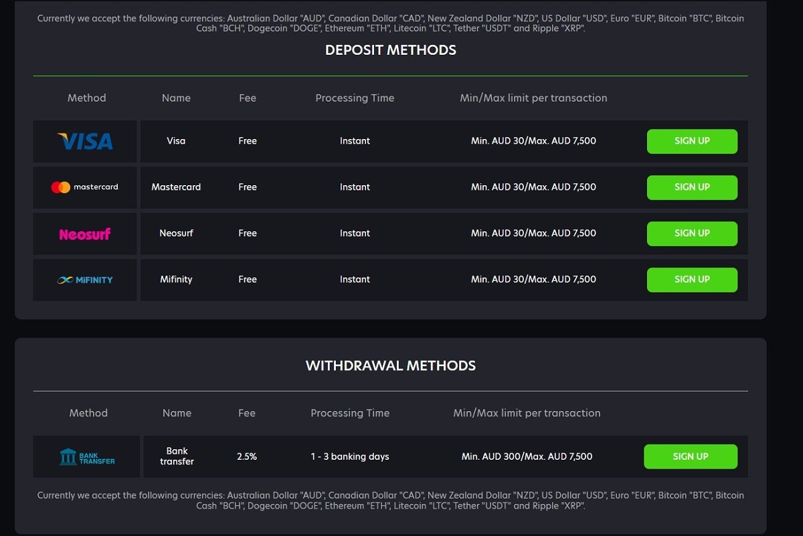Click the withdrawal table 'Name' column header
Viewport: 803px width, 536px height.
click(x=177, y=413)
